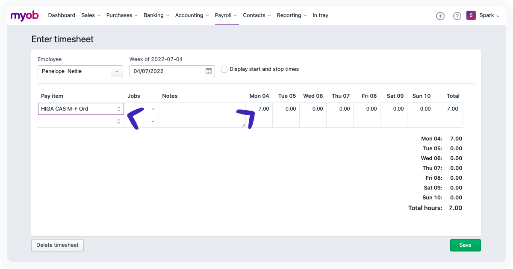Go to the In tray section
The image size is (513, 269).
click(320, 15)
